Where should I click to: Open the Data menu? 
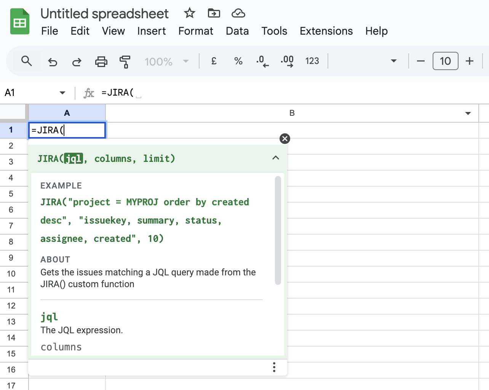(x=237, y=31)
